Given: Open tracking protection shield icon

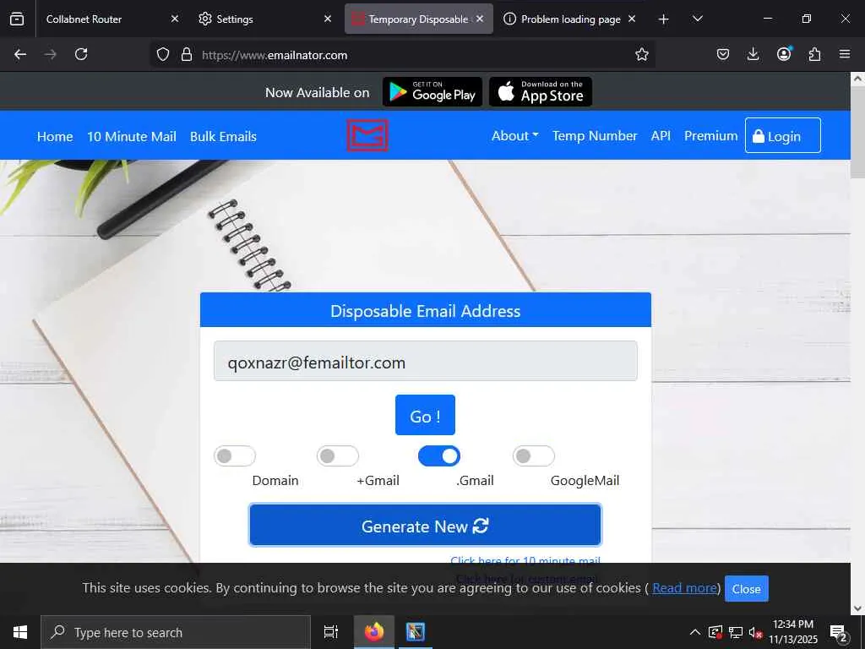Looking at the screenshot, I should [x=163, y=55].
